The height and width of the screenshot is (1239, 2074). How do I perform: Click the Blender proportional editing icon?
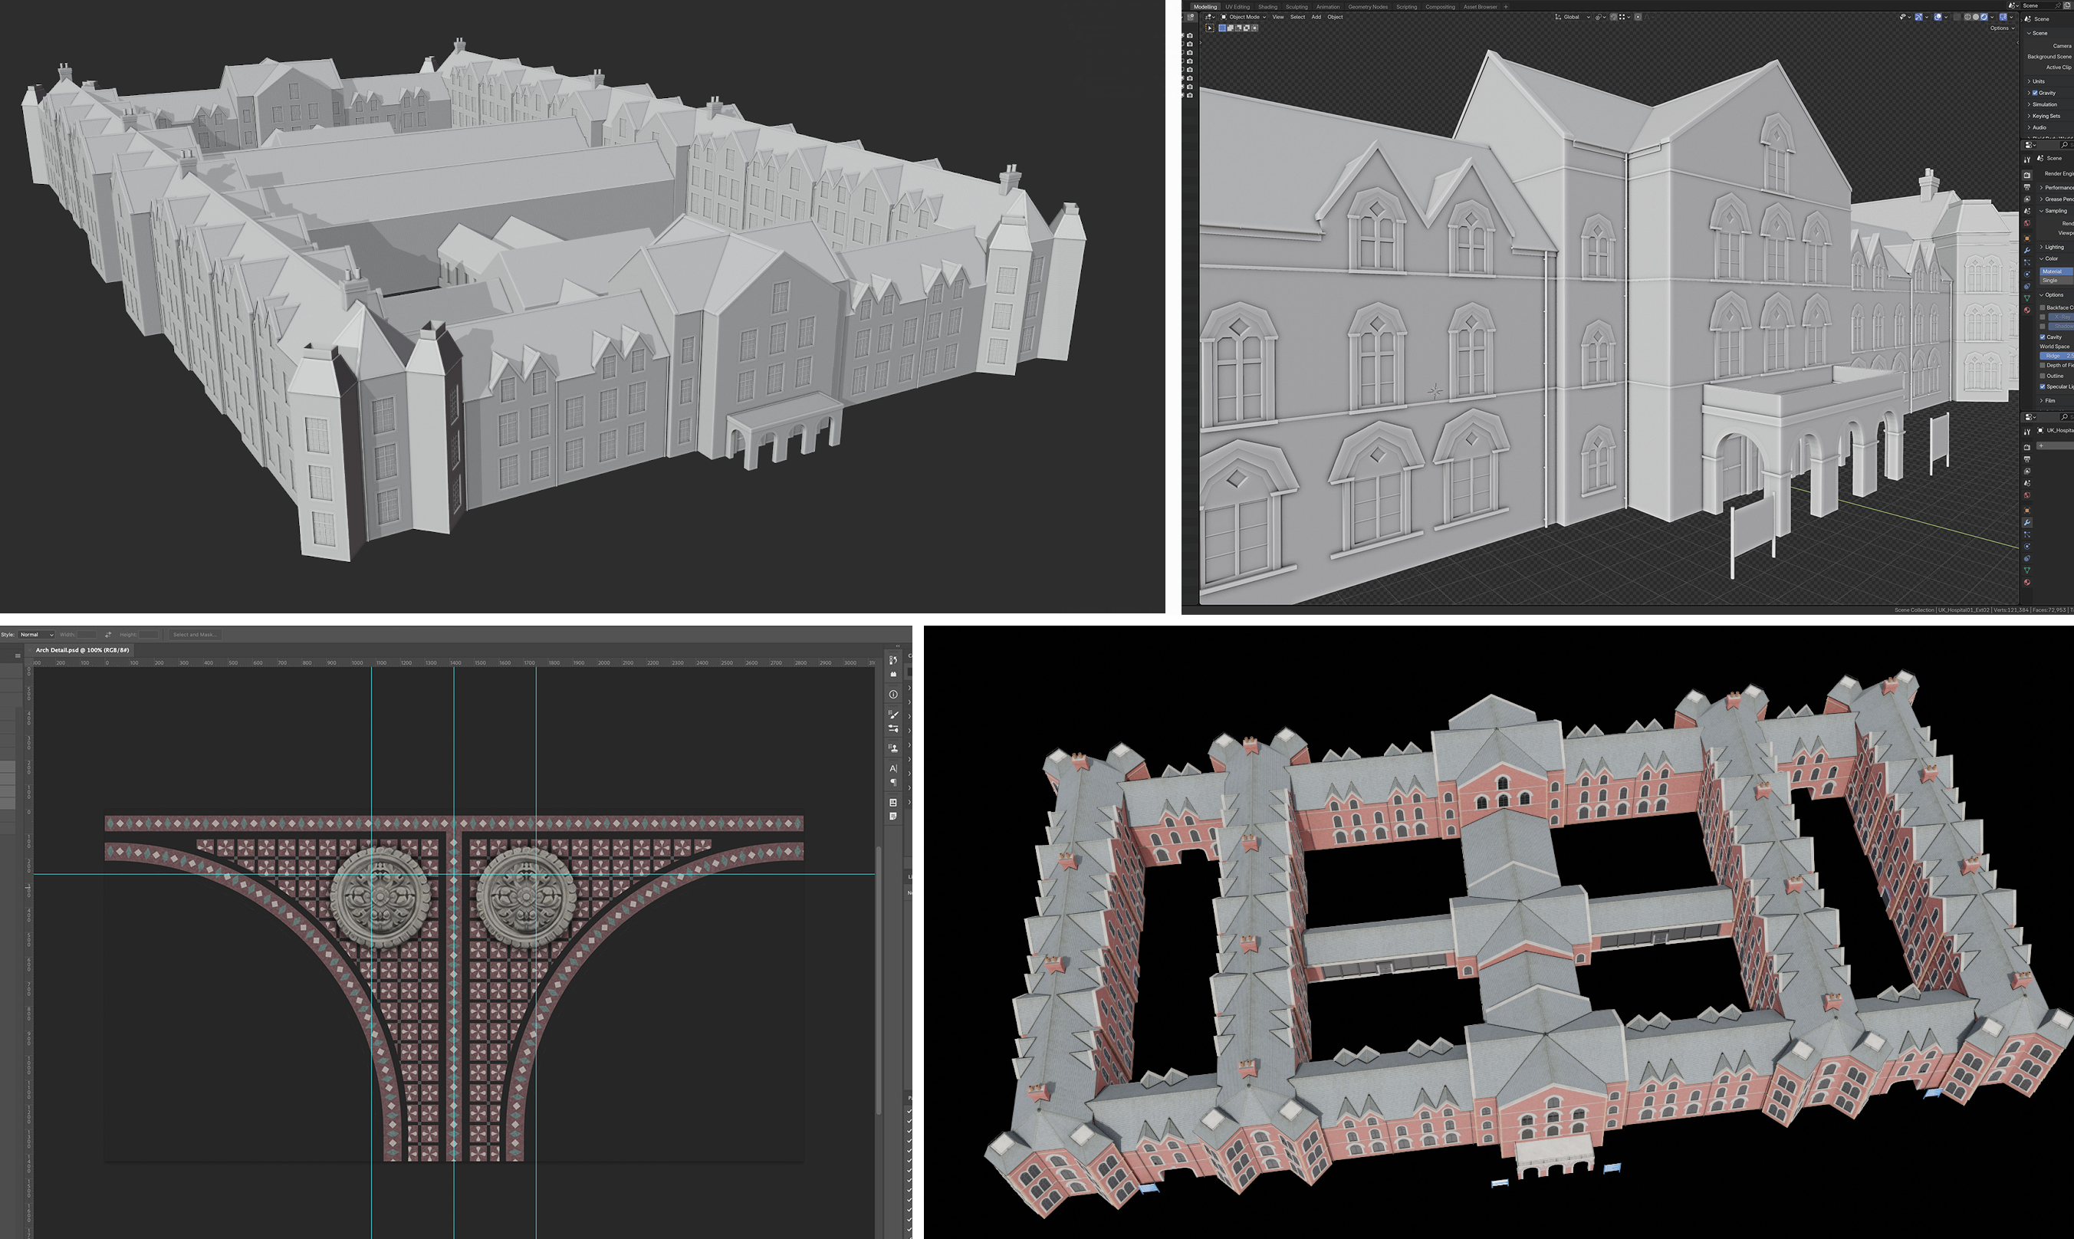(x=1637, y=17)
